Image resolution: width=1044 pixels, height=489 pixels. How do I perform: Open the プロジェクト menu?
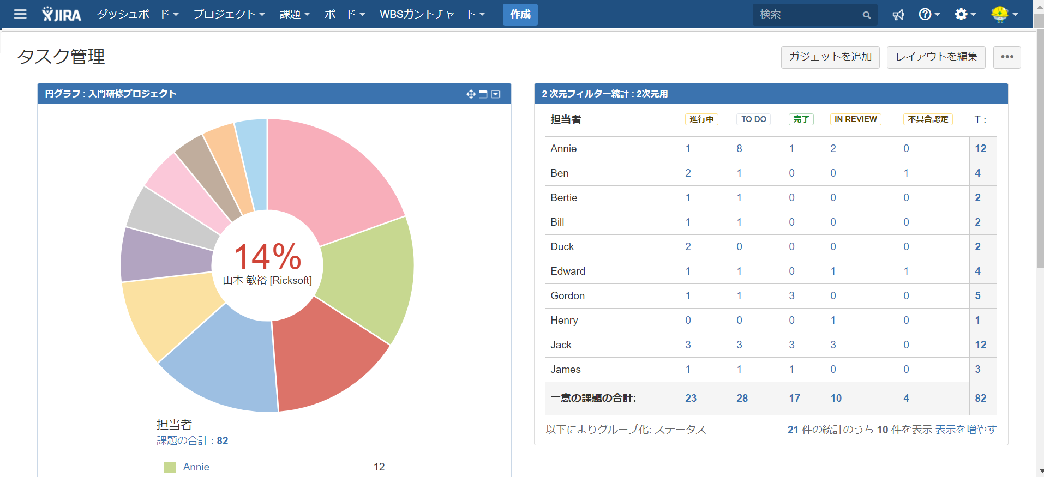tap(229, 14)
